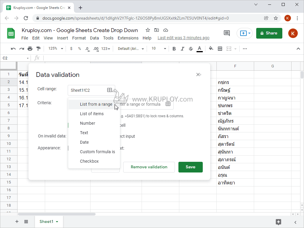Bookmark this page with the star icon
This screenshot has width=304, height=228.
(276, 18)
